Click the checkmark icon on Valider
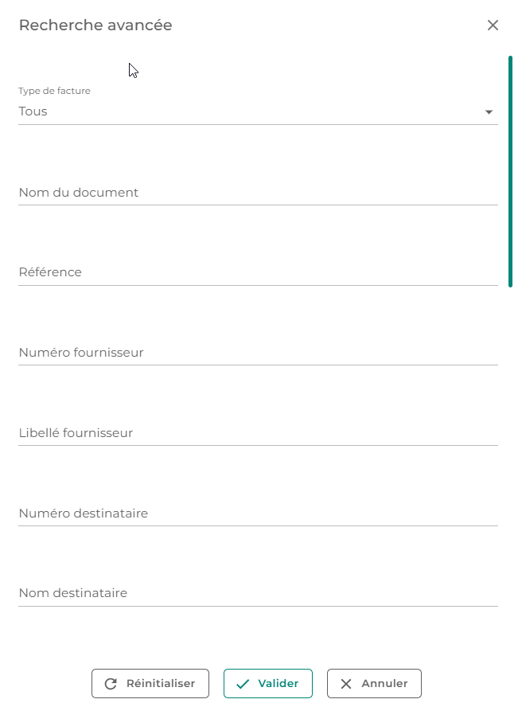 [x=243, y=684]
